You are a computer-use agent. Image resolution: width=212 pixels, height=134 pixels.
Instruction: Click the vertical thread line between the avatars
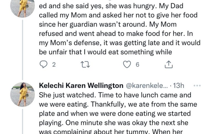[23, 50]
